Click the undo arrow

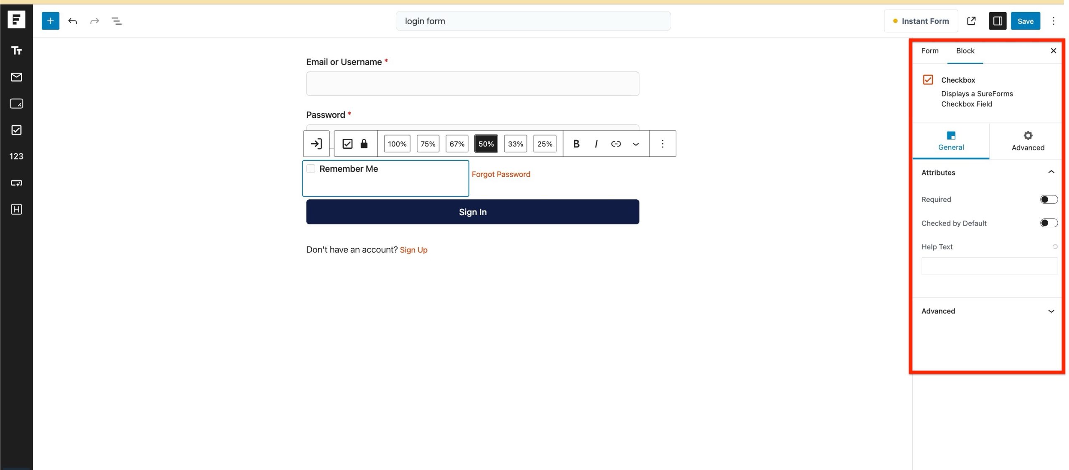73,21
